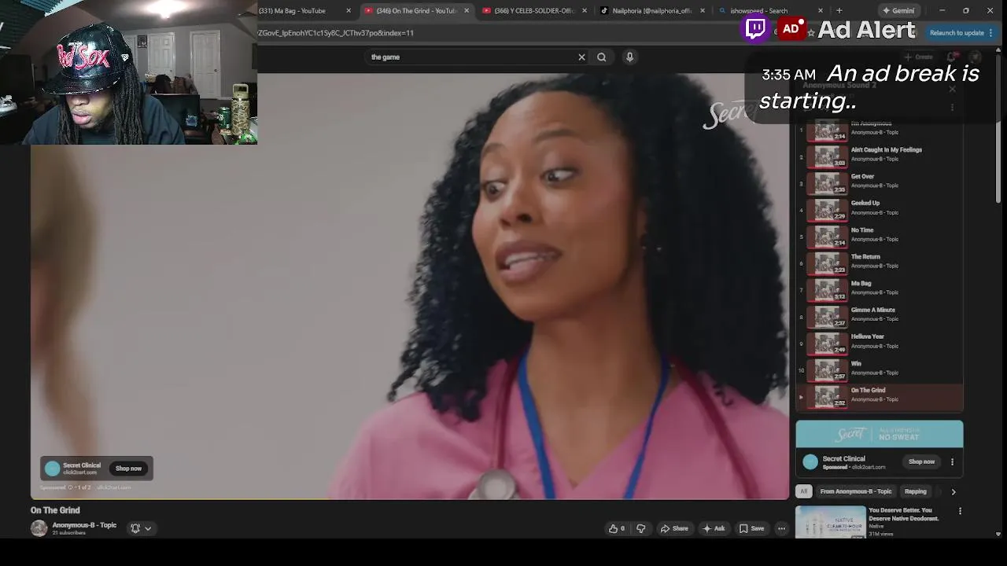1007x566 pixels.
Task: Click Relaunch to update button
Action: point(961,33)
